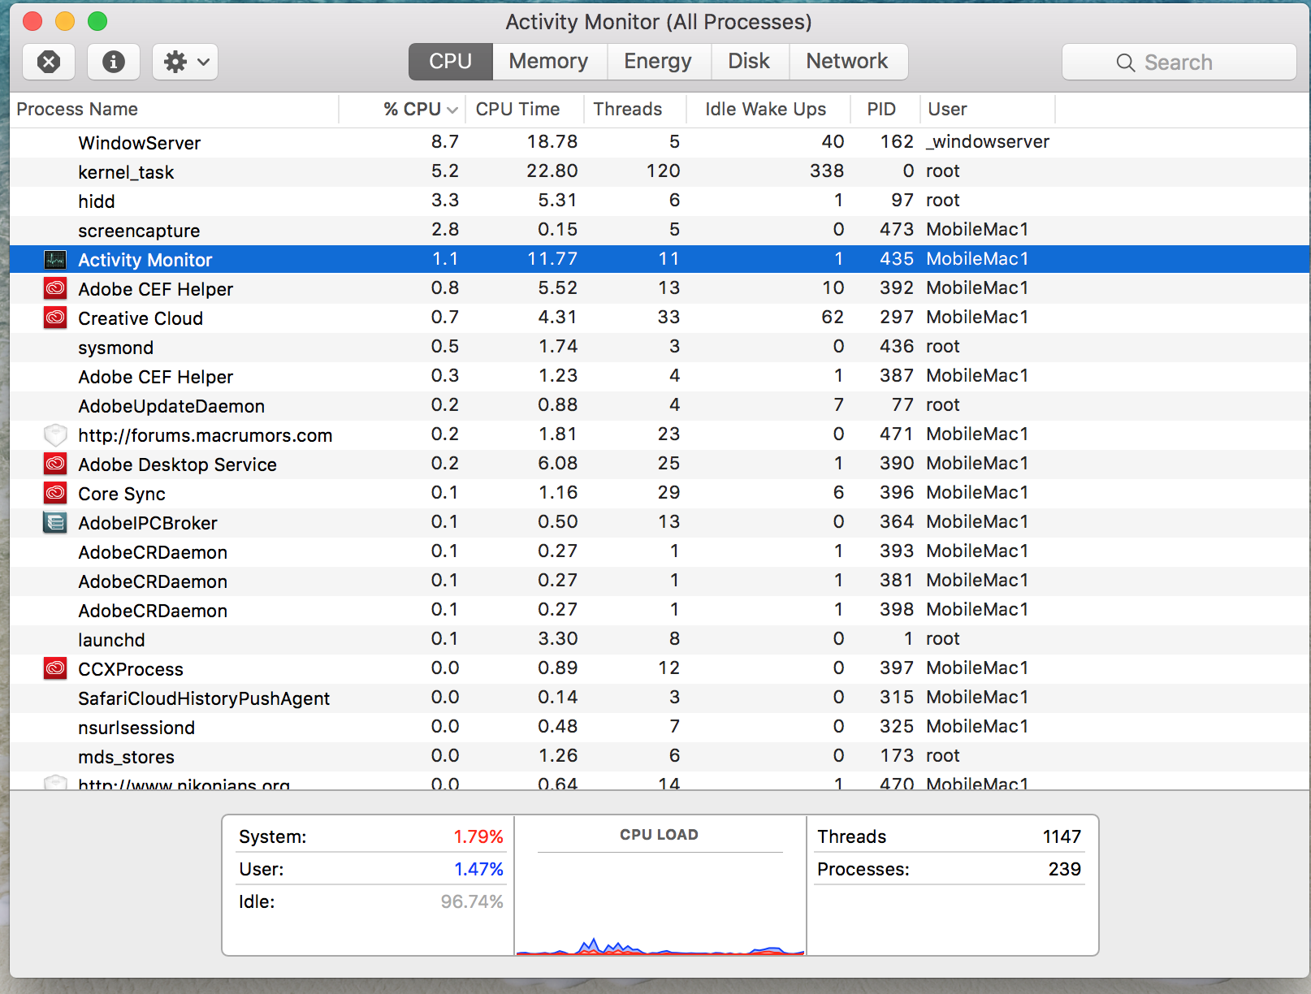The image size is (1311, 994).
Task: Select the mds_stores process row
Action: click(660, 756)
